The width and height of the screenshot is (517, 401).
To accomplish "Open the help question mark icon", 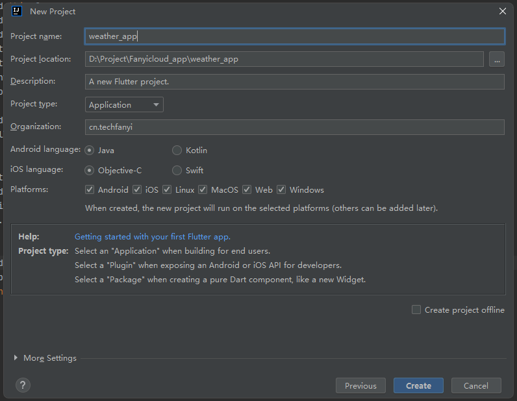I will (x=23, y=385).
